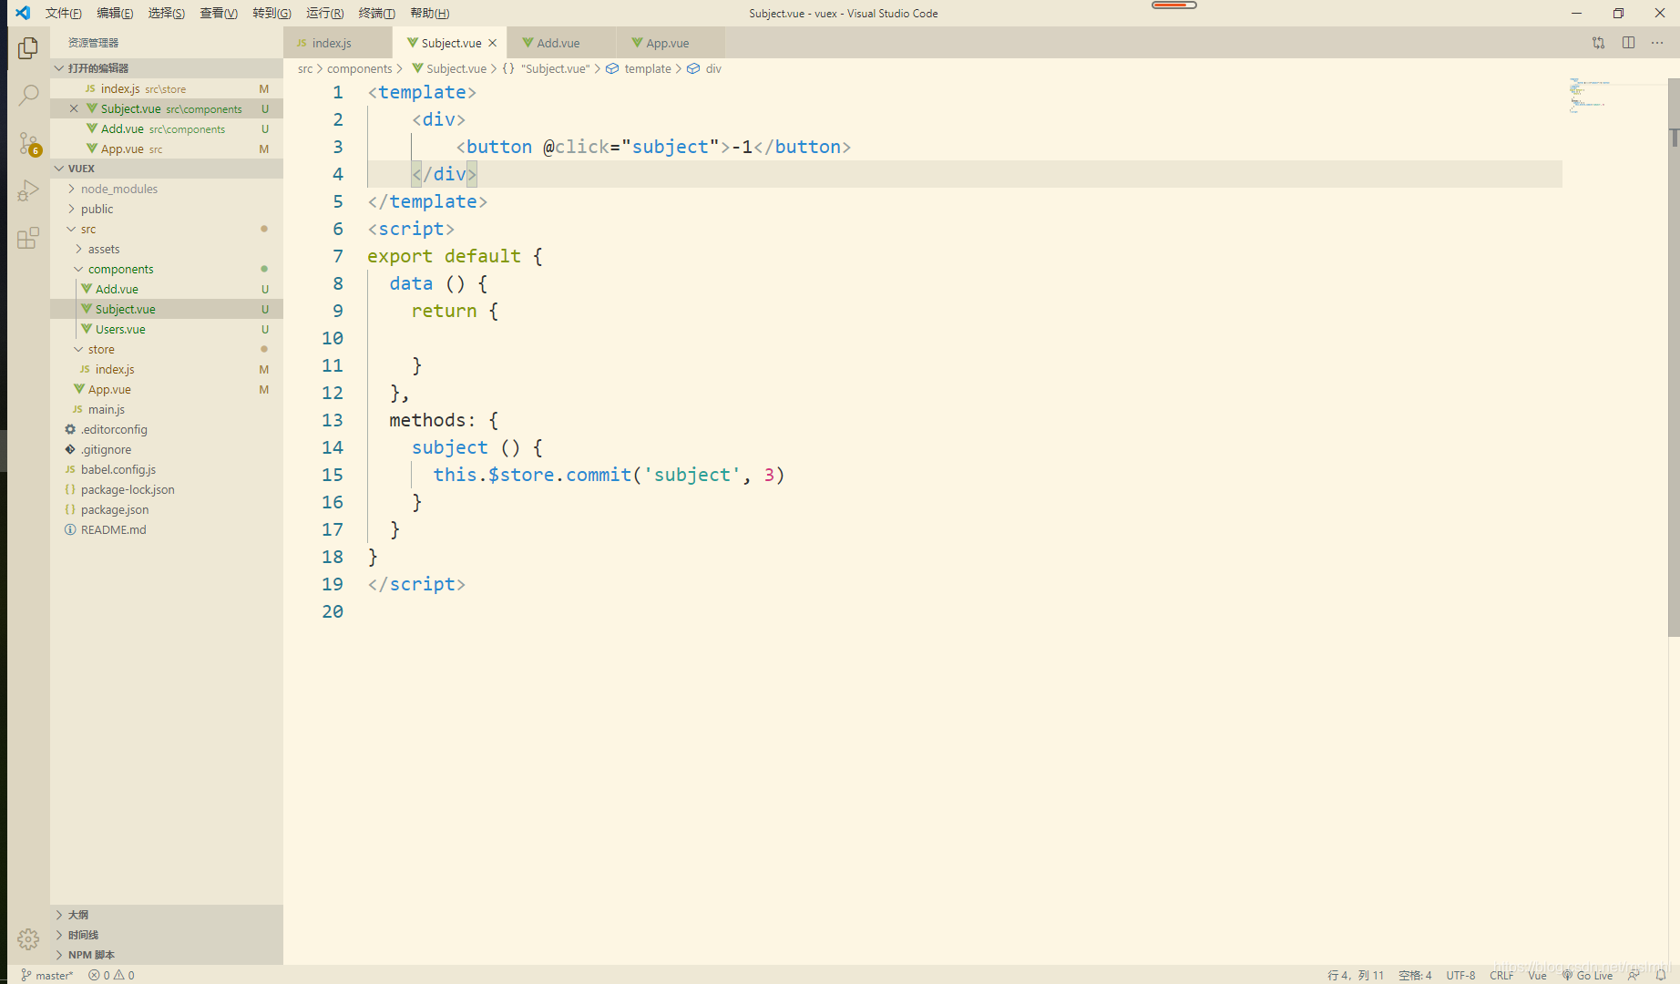Open the errors and warnings problems panel
This screenshot has width=1680, height=984.
[111, 975]
